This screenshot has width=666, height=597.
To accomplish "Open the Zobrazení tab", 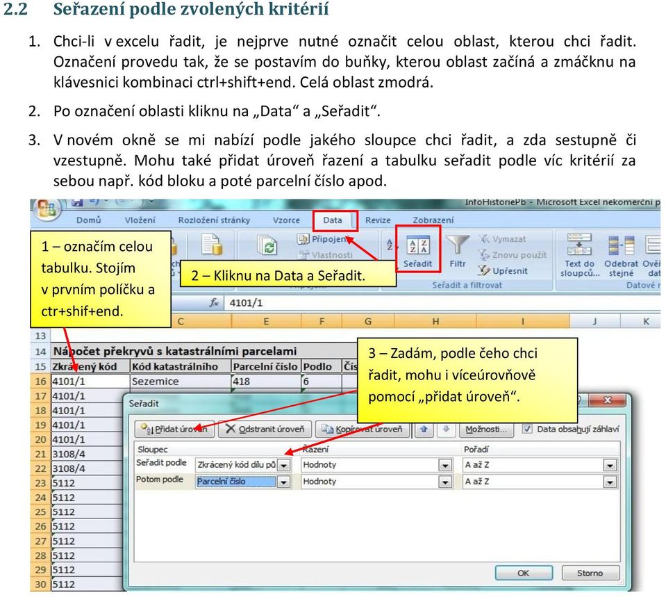I will [x=433, y=220].
